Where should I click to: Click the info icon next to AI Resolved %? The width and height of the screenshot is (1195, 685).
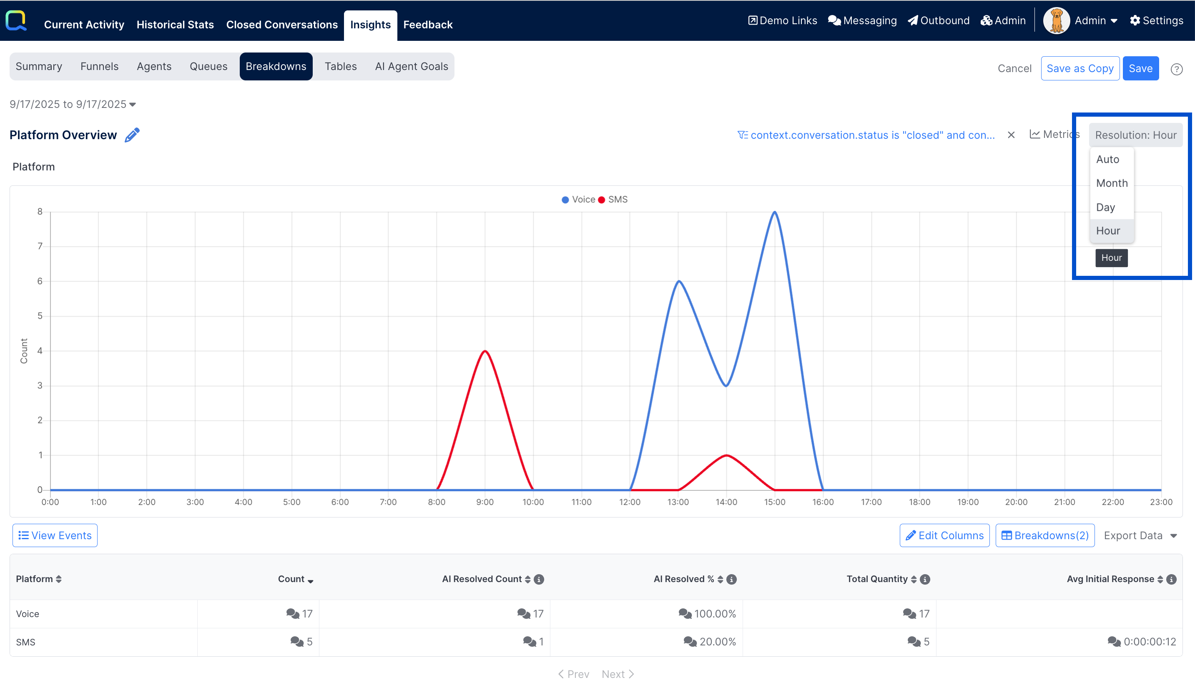pos(731,579)
